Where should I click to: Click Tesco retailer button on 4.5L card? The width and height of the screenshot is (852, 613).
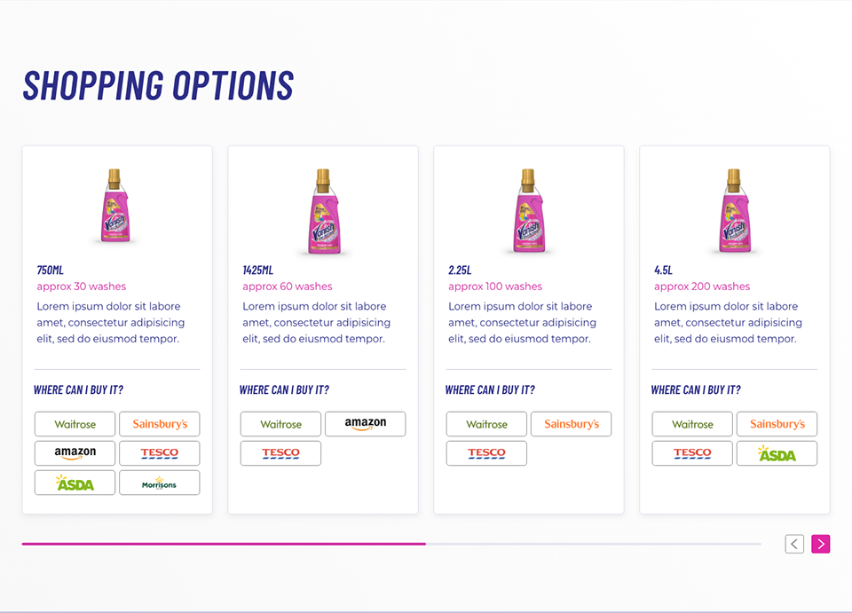point(692,453)
